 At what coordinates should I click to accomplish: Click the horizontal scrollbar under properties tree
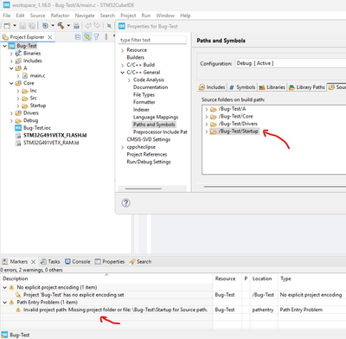pos(144,189)
